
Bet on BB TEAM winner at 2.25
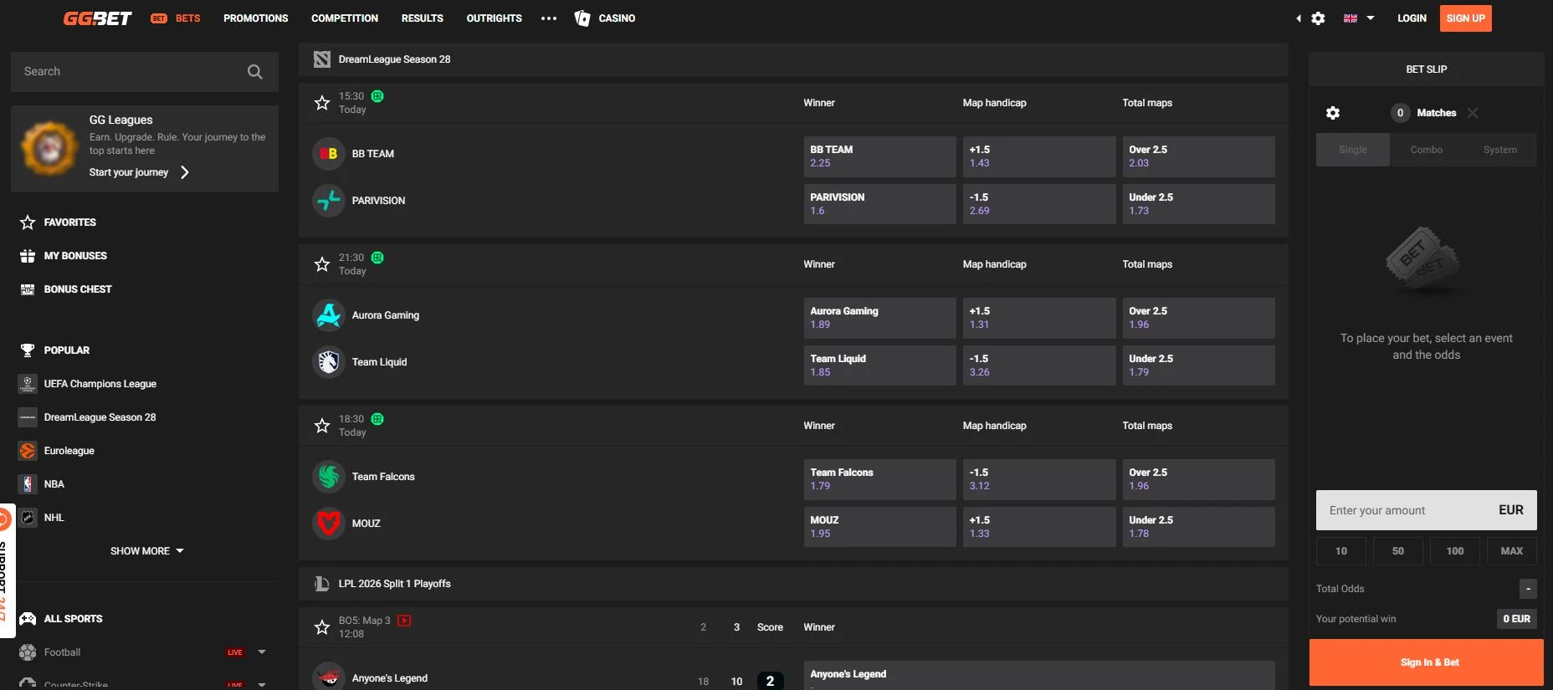point(879,156)
